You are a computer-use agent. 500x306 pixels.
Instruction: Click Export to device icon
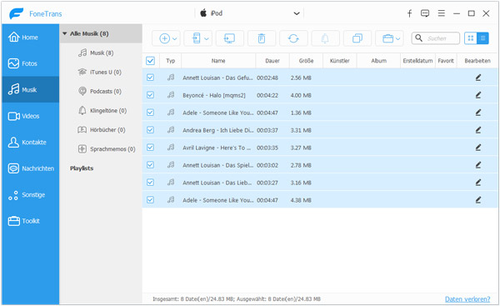point(196,38)
